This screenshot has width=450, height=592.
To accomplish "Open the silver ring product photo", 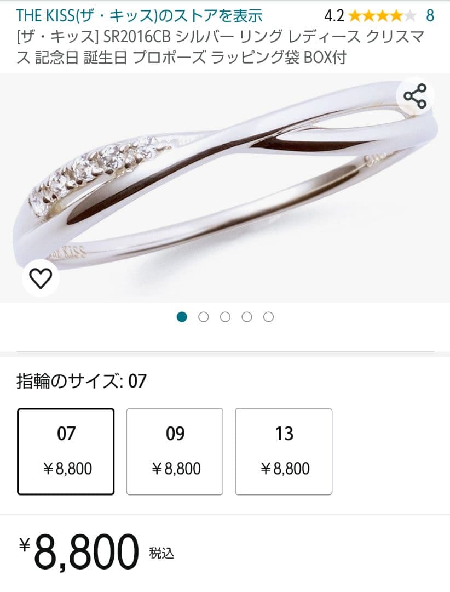I will pyautogui.click(x=225, y=187).
